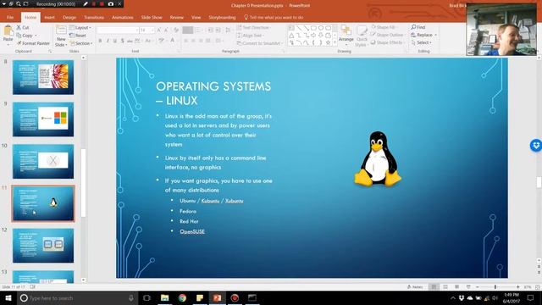Open the File tab

coord(10,17)
